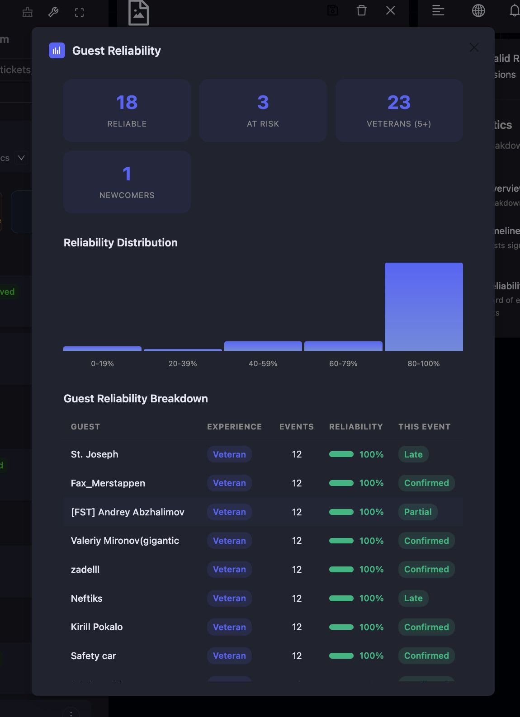Click the Late status badge for Neftiks
The width and height of the screenshot is (520, 717).
click(413, 598)
